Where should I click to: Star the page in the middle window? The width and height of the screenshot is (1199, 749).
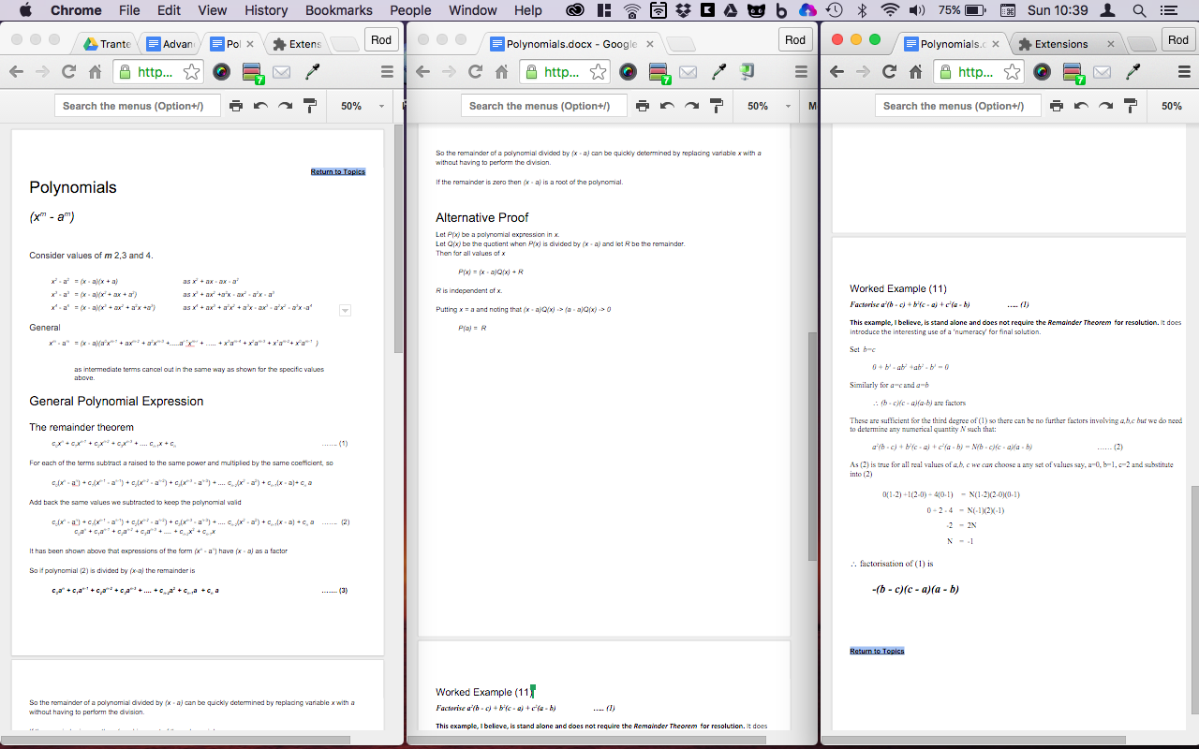(598, 72)
